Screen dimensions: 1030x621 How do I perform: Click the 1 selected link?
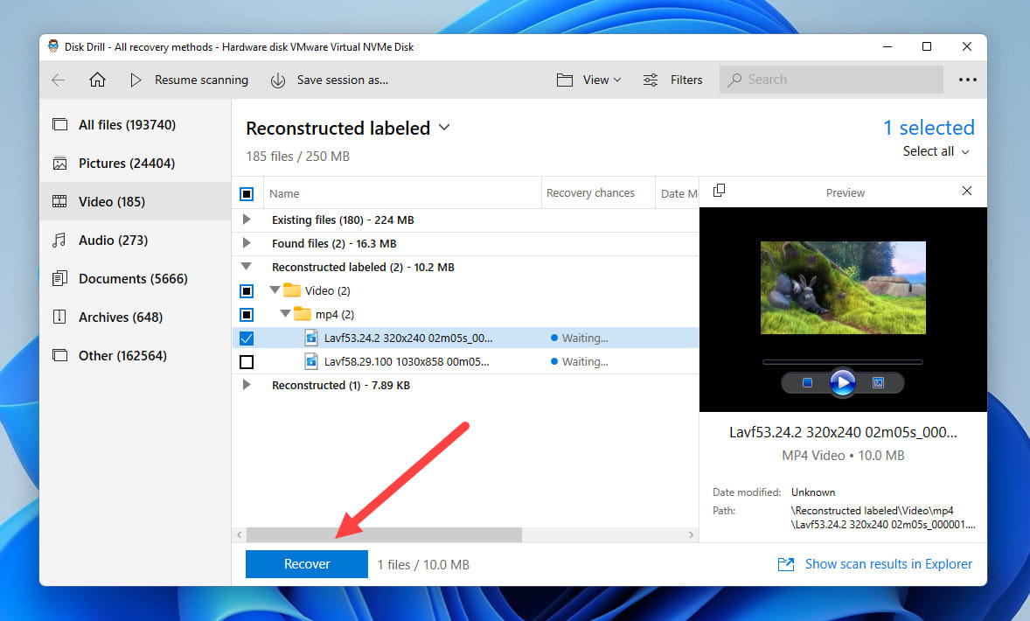coord(929,128)
